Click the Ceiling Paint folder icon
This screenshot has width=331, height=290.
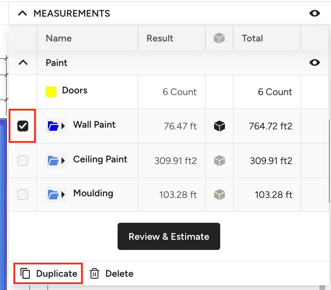53,161
